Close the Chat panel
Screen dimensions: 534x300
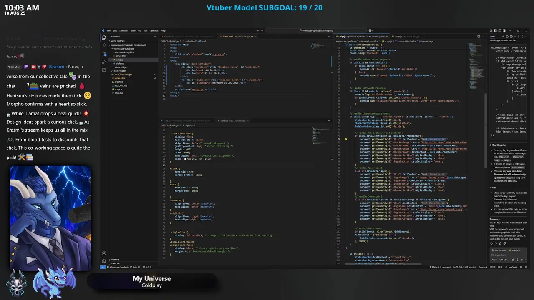click(526, 37)
